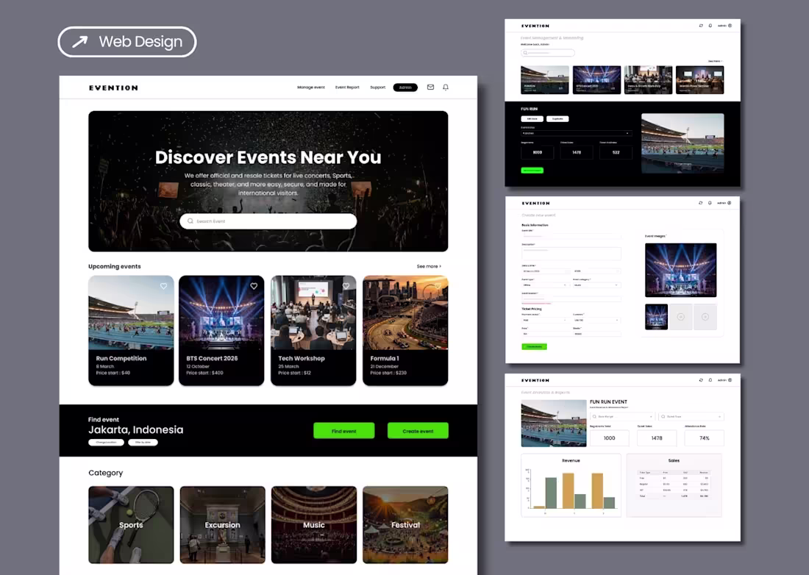Select Manage Event in the navigation bar

311,87
